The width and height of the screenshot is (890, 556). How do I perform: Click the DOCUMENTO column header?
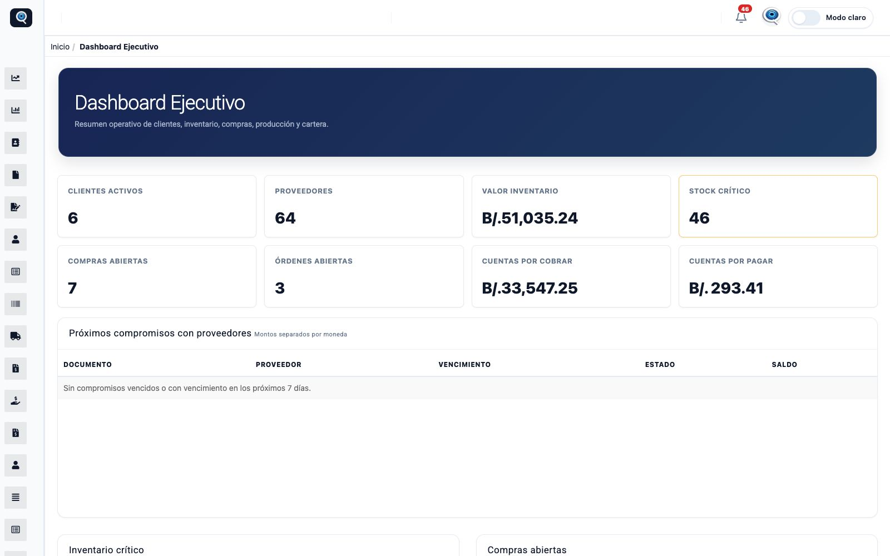[x=87, y=365]
